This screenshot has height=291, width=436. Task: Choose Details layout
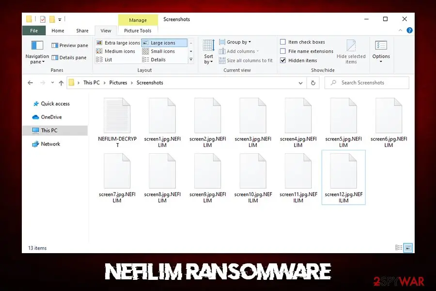[x=154, y=60]
